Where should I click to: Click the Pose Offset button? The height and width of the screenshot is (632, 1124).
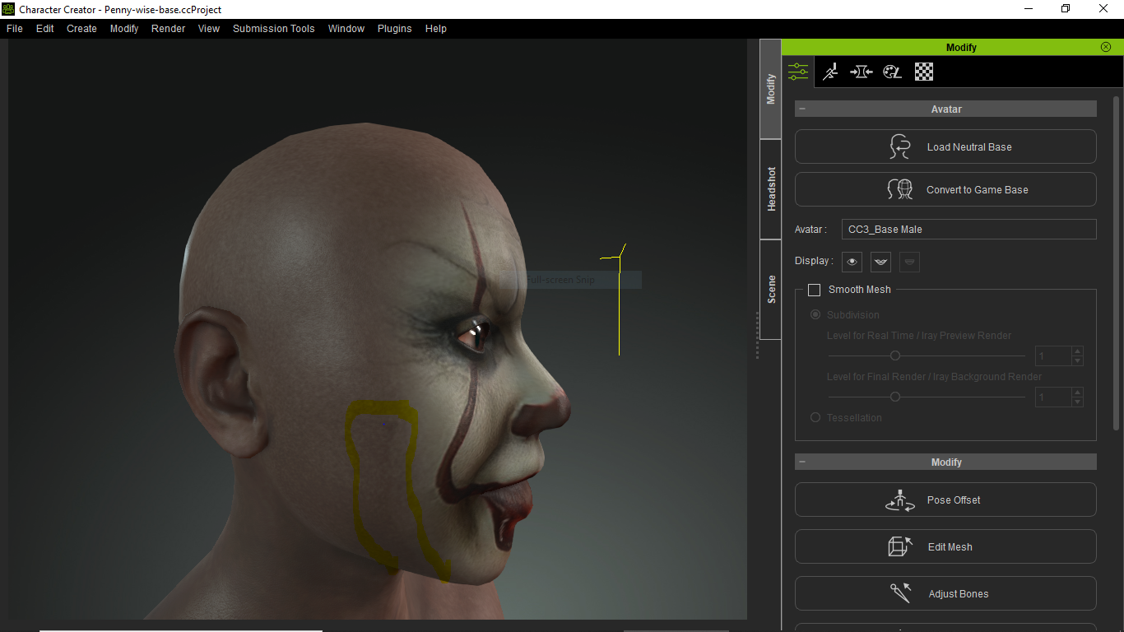(x=945, y=500)
